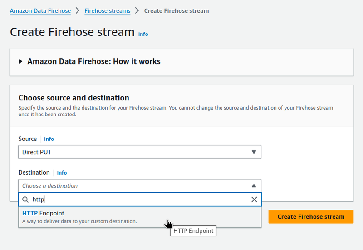This screenshot has height=250, width=363.
Task: Go to Firehose streams breadcrumb
Action: 108,11
